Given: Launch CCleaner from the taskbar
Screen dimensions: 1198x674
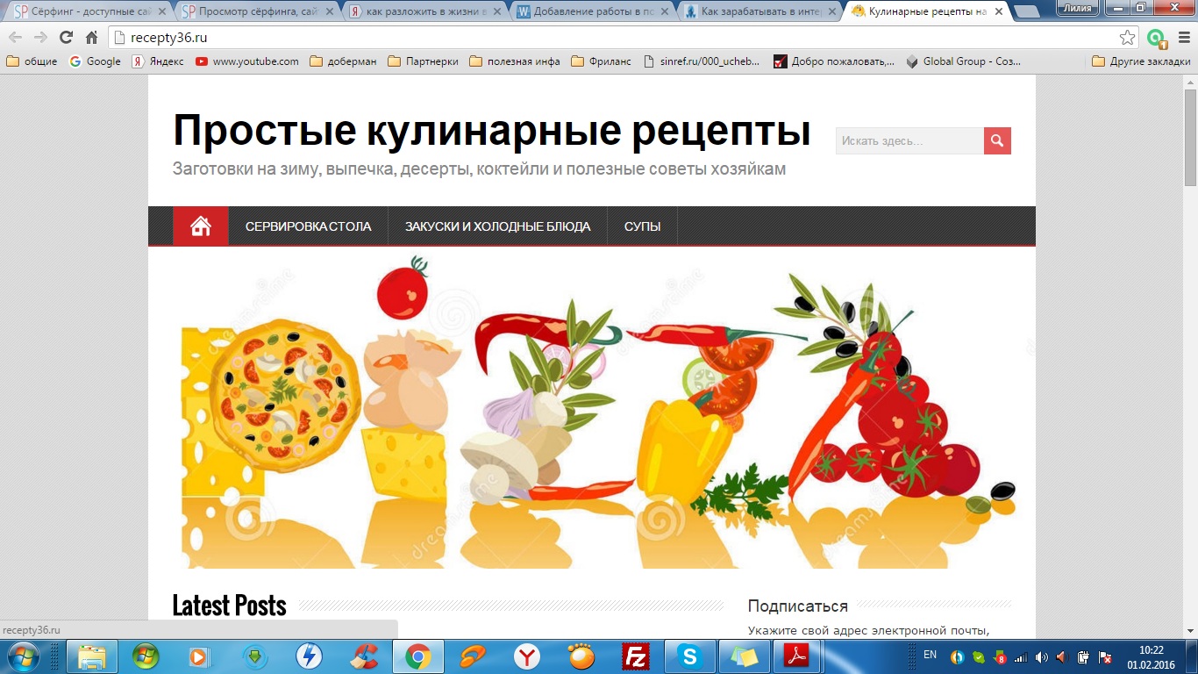Looking at the screenshot, I should [x=363, y=656].
